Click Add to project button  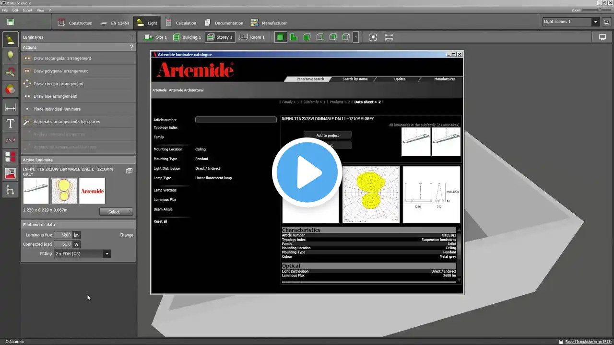pyautogui.click(x=328, y=136)
